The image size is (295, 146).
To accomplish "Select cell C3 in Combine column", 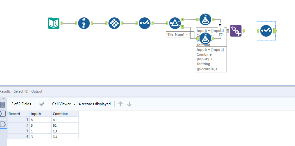I will tap(65, 131).
